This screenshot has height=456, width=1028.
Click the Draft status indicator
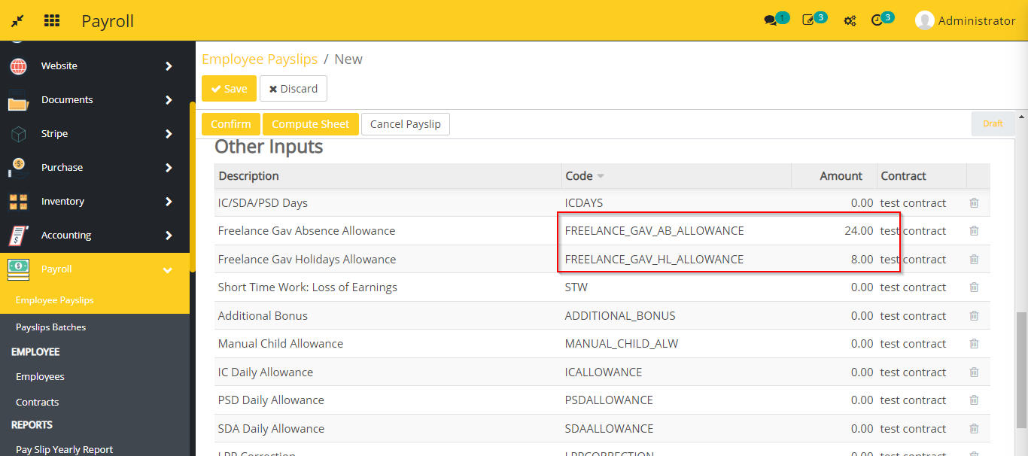click(x=993, y=123)
